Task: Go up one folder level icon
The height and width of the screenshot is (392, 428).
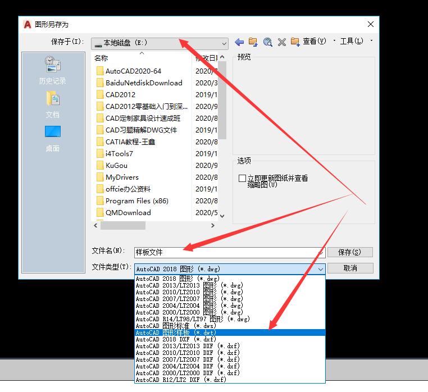Action: 253,42
